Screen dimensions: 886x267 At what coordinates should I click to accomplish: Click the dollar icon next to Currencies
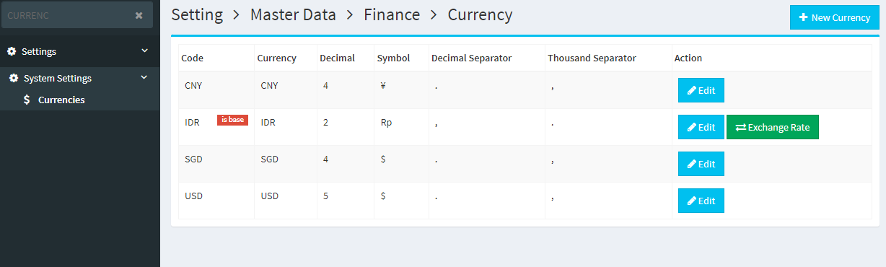click(x=27, y=100)
